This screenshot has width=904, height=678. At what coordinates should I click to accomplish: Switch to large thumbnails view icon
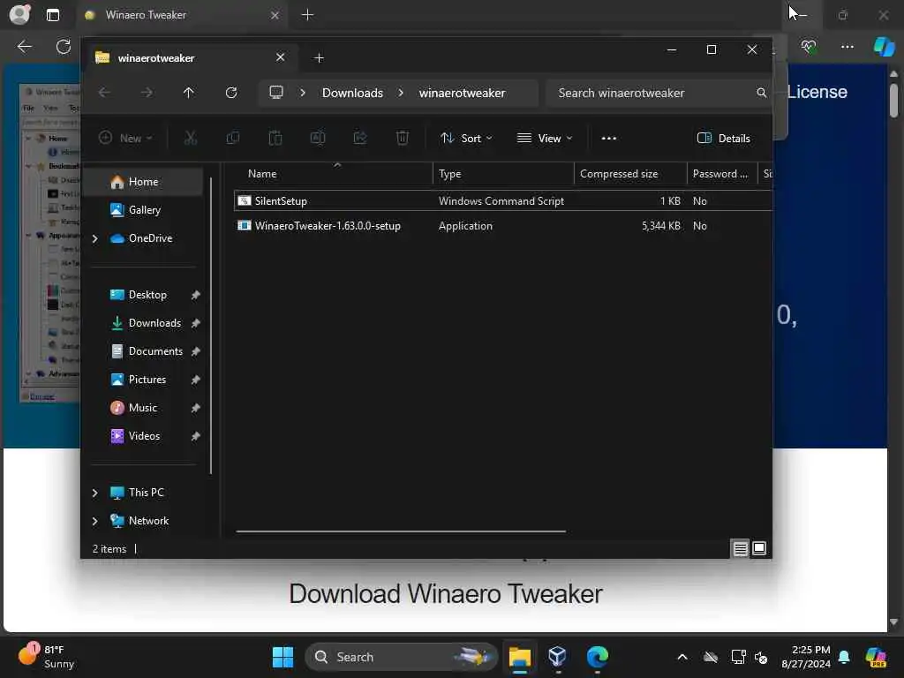click(759, 548)
